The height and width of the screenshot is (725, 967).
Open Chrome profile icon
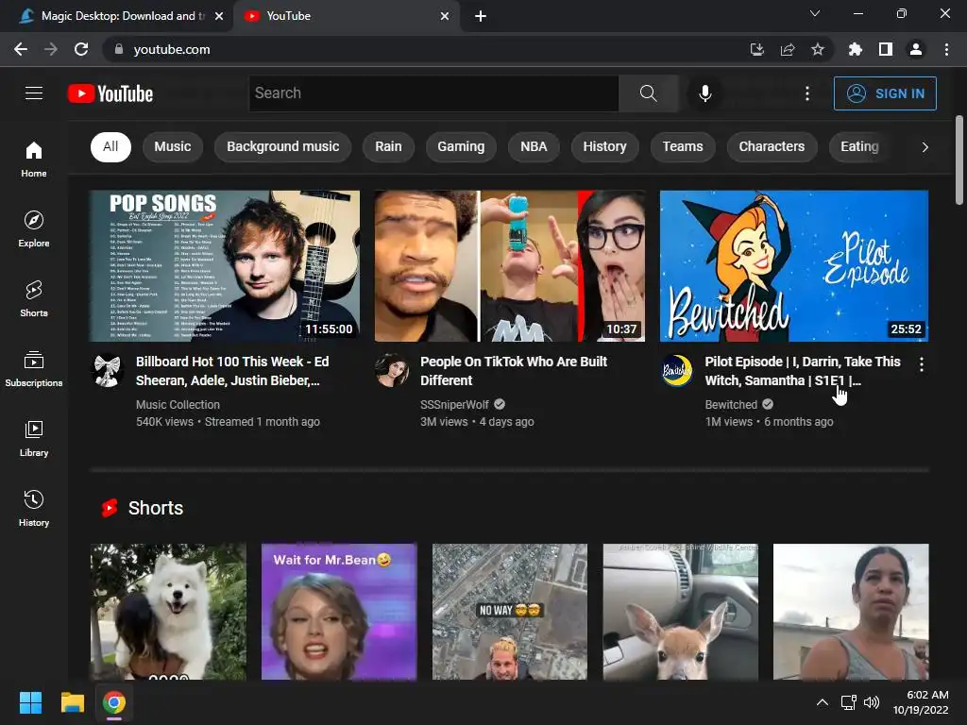pos(916,49)
